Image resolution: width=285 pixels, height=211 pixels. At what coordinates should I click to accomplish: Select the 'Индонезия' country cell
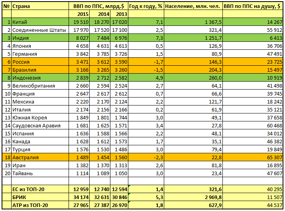40,78
